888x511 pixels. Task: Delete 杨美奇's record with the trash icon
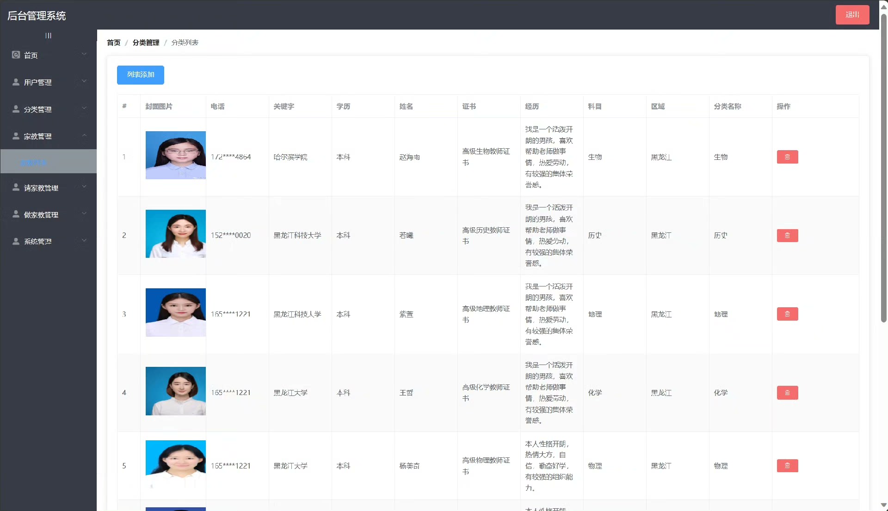[787, 466]
